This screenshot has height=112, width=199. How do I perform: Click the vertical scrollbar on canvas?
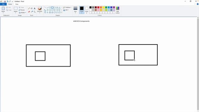click(x=198, y=64)
